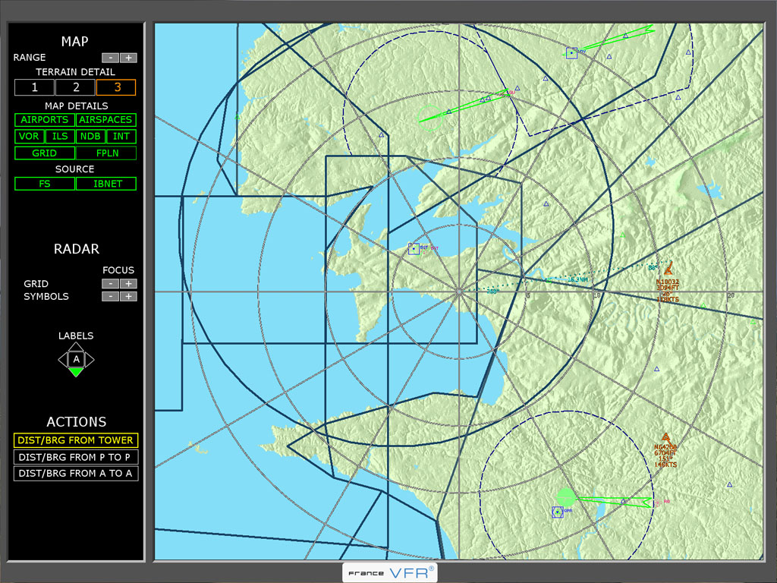Click the blue airport symbol in top-right
This screenshot has height=583, width=777.
click(x=571, y=53)
